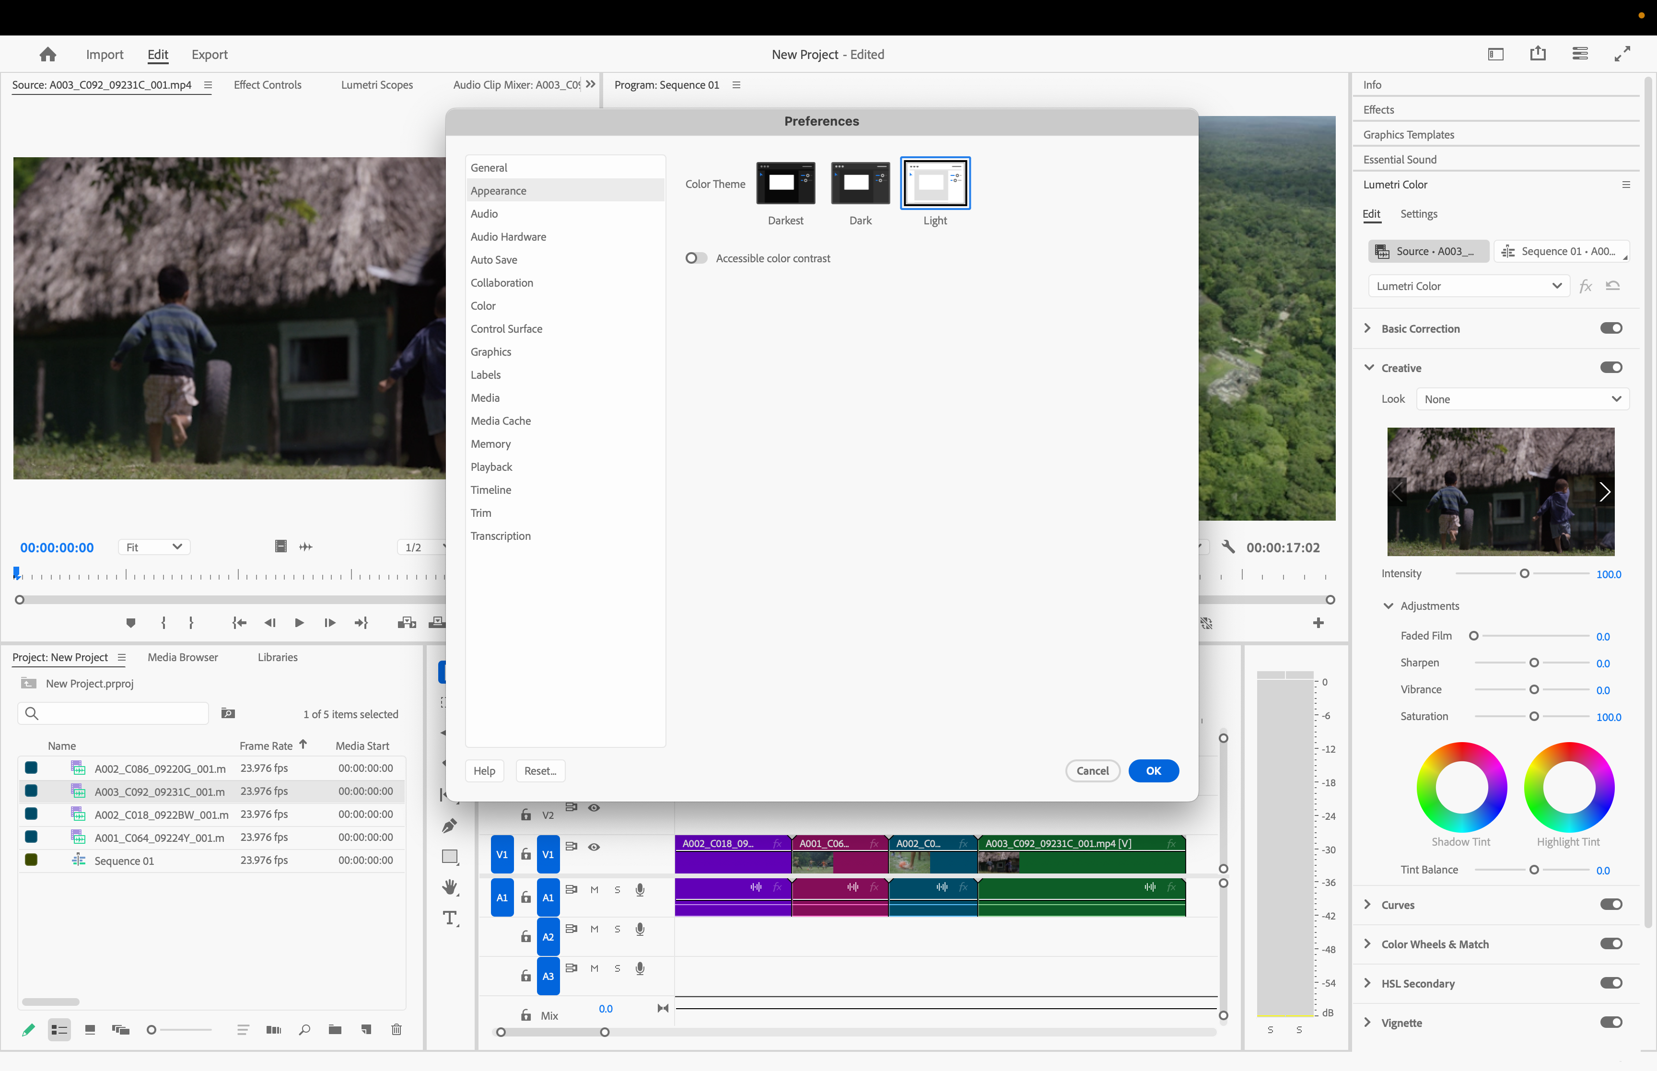Open the Program monitor Button Editor plus

pyautogui.click(x=1319, y=622)
